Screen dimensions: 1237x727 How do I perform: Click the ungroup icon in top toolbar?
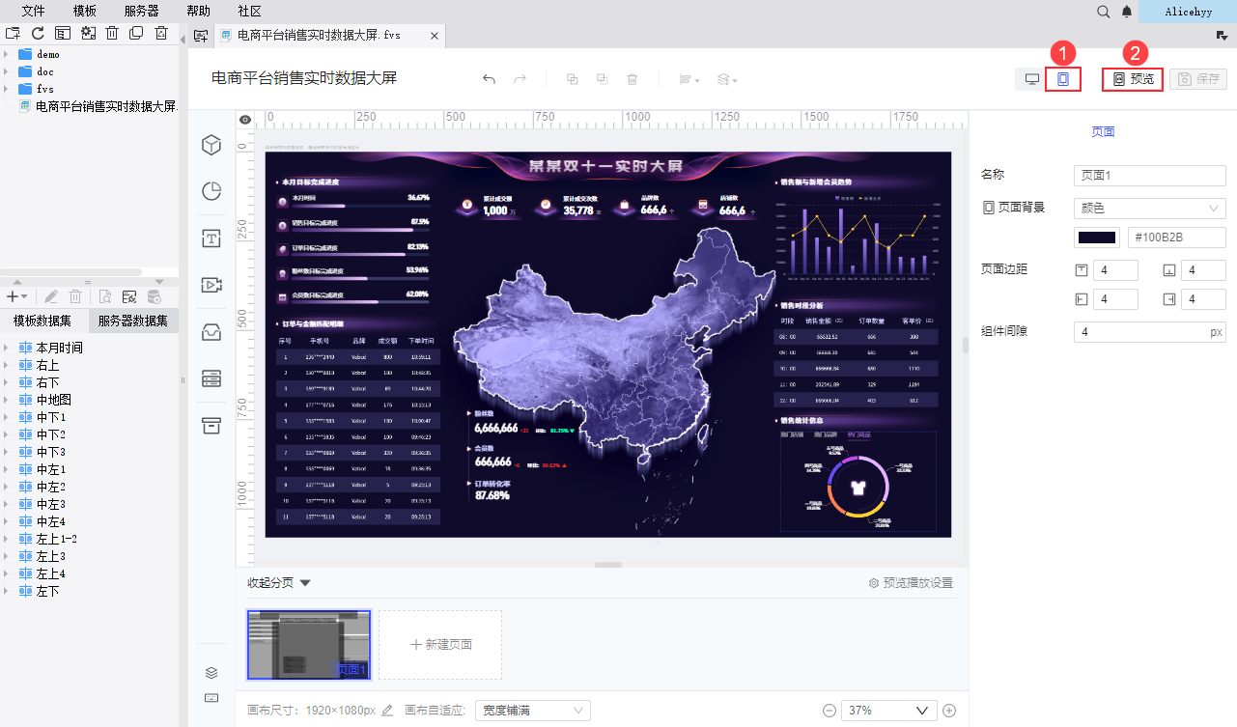tap(602, 79)
